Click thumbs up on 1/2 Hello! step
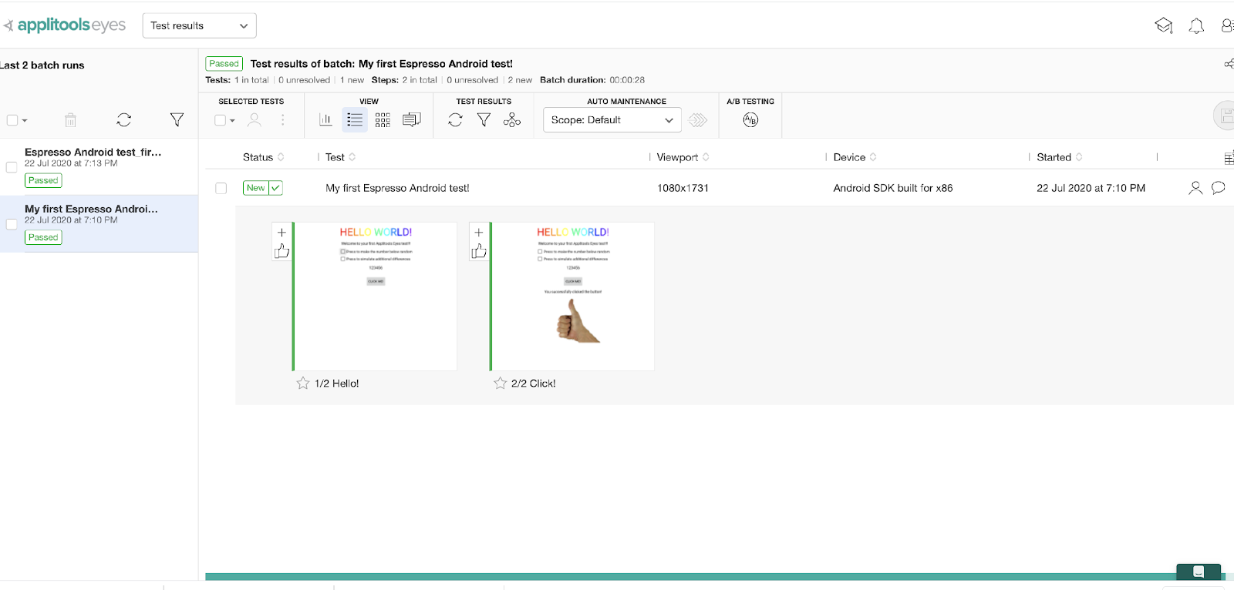 pos(282,251)
